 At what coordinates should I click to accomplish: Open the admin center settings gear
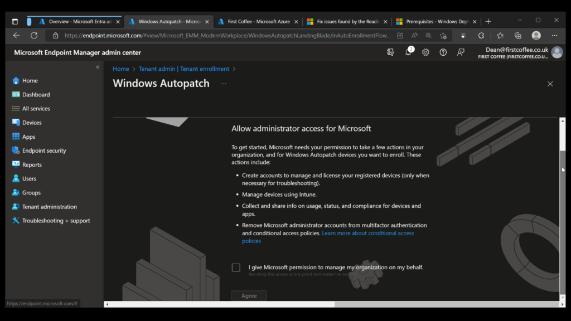click(x=425, y=52)
